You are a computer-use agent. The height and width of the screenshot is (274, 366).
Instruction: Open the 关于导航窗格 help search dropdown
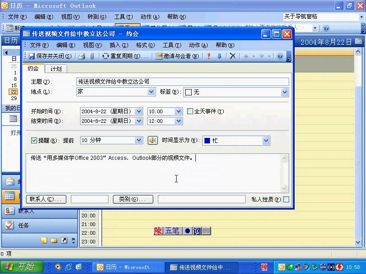coord(361,17)
